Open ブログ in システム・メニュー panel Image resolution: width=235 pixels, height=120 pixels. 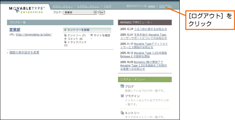[129, 87]
